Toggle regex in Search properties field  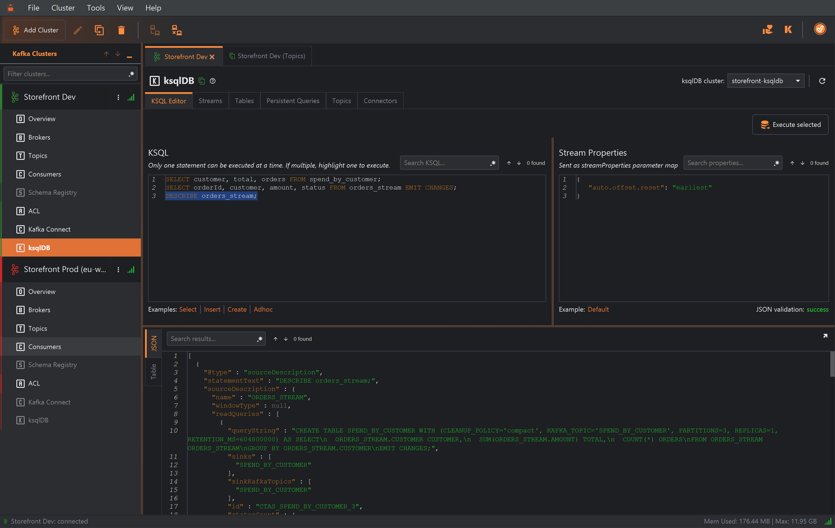pos(777,163)
